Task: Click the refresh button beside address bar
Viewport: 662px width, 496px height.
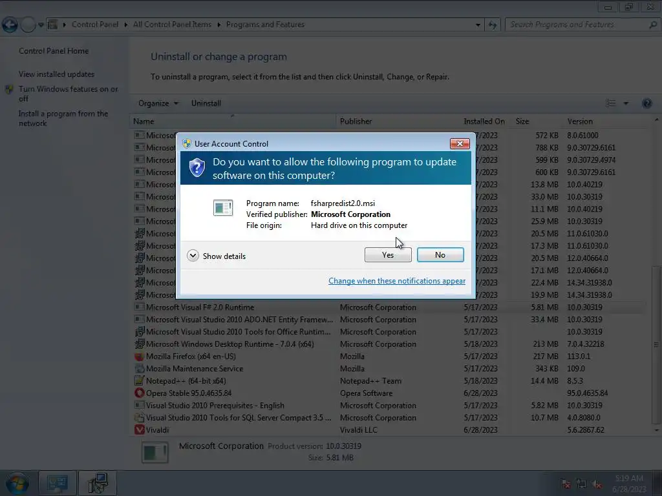Action: click(x=492, y=25)
